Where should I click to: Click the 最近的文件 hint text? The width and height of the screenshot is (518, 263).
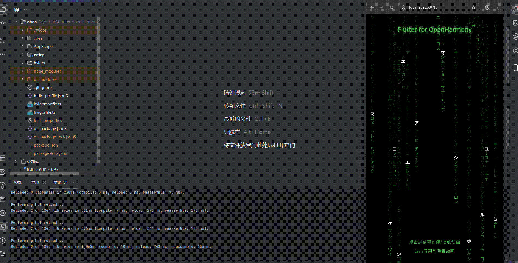click(x=237, y=119)
